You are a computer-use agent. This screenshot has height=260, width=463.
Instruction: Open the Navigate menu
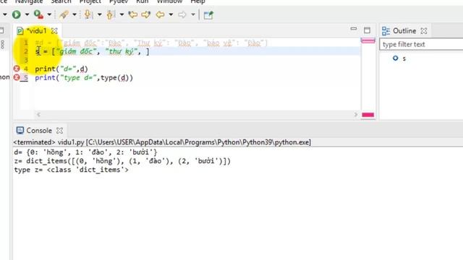point(29,1)
